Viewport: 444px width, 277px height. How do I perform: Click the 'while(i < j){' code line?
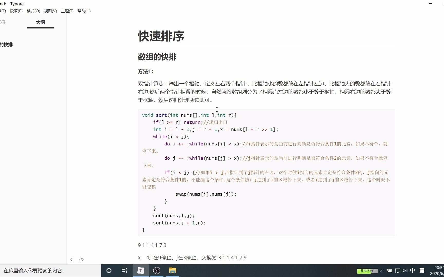pyautogui.click(x=171, y=137)
